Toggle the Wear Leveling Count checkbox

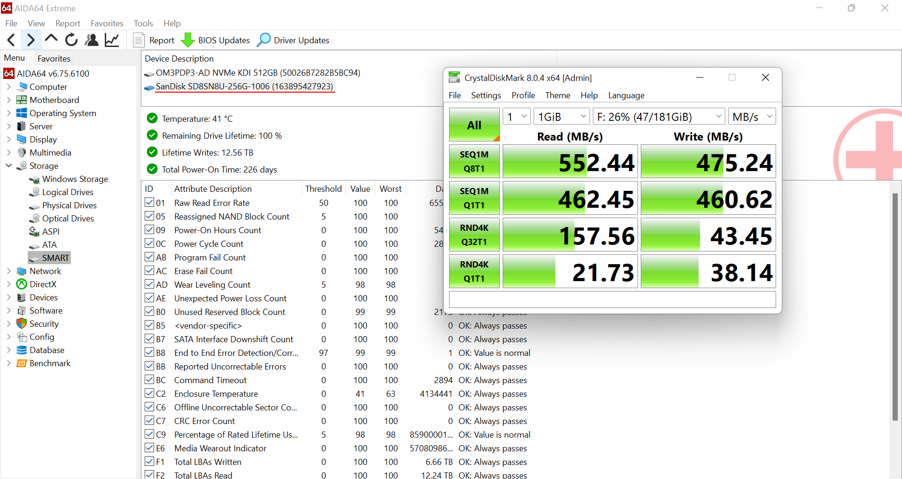click(x=149, y=284)
